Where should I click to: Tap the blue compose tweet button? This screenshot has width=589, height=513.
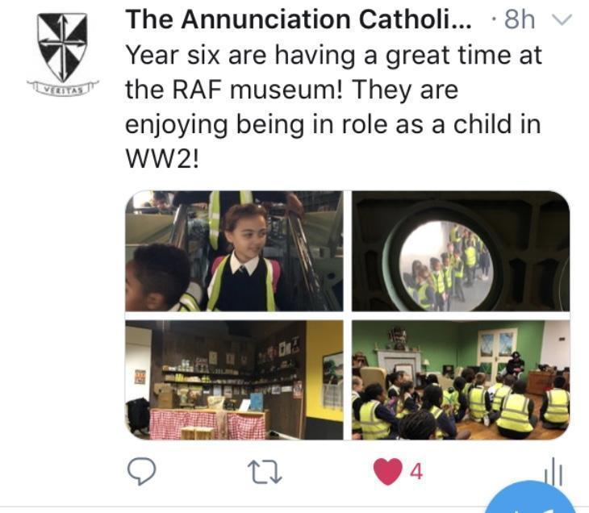(x=532, y=498)
